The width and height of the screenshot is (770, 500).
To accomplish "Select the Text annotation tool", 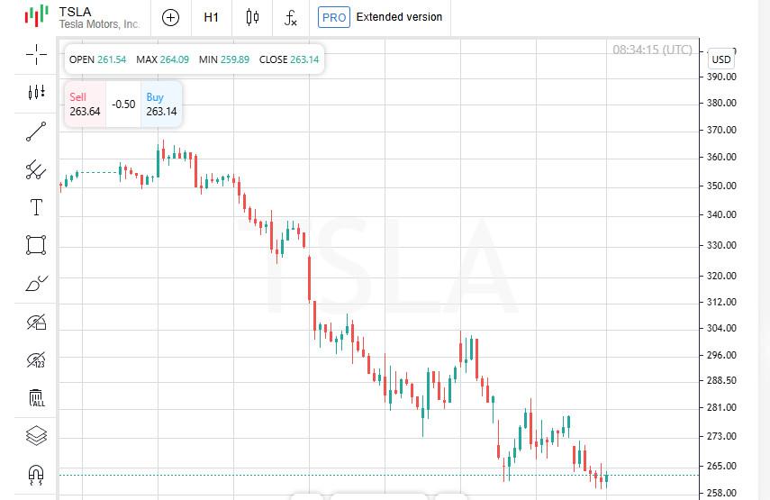I will pyautogui.click(x=36, y=207).
